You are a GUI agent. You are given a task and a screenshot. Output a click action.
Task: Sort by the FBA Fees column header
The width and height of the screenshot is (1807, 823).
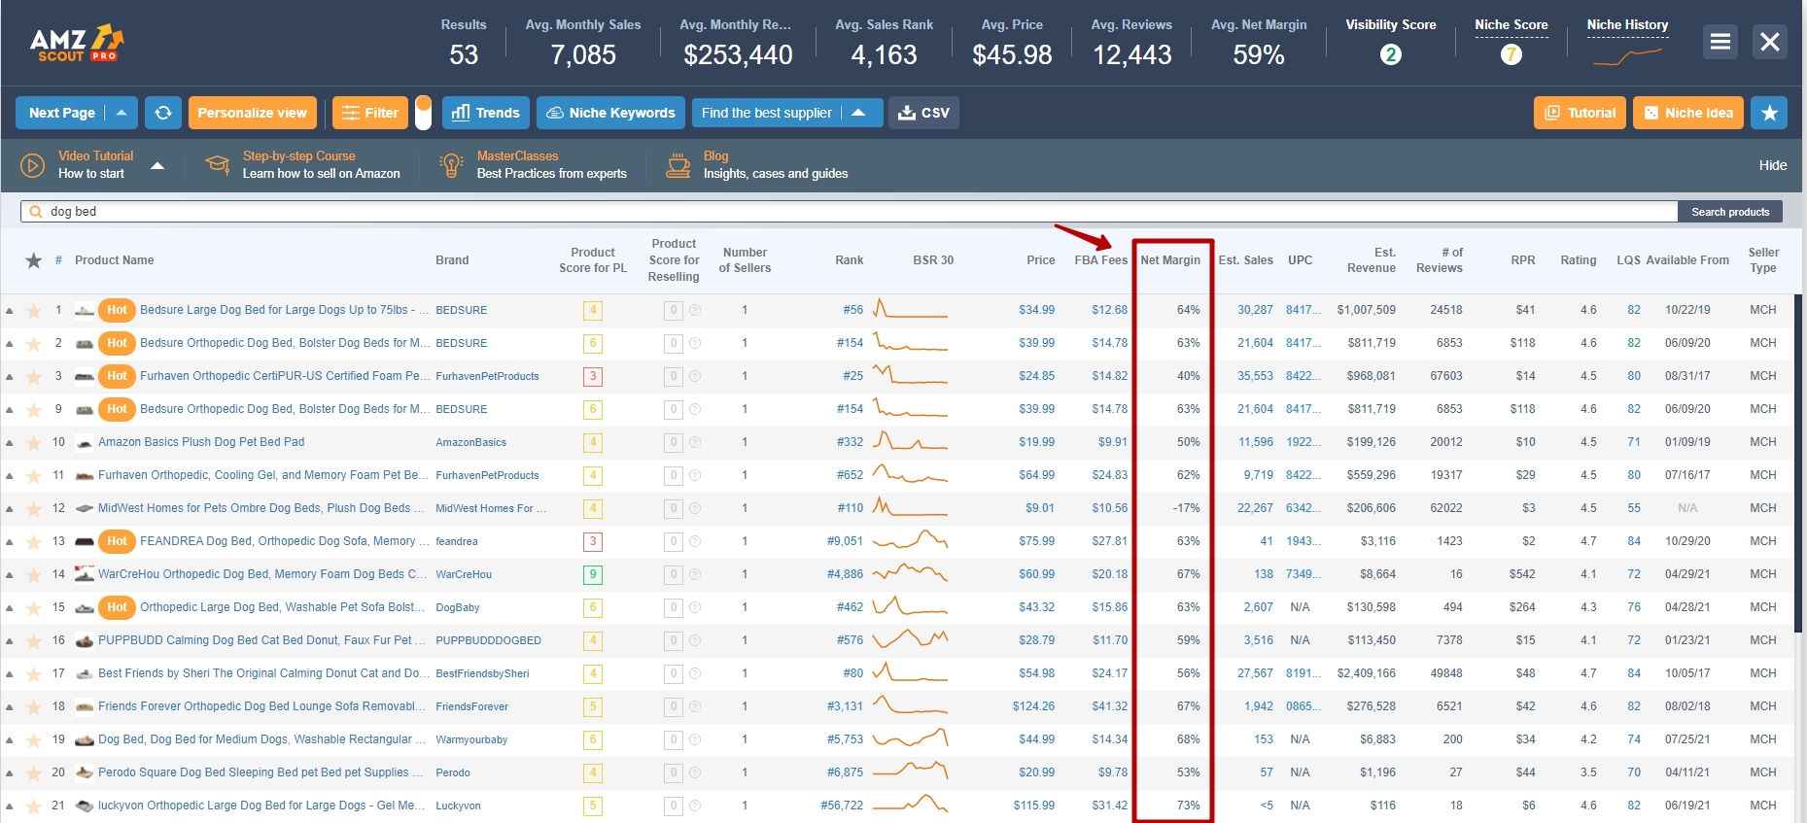coord(1100,260)
